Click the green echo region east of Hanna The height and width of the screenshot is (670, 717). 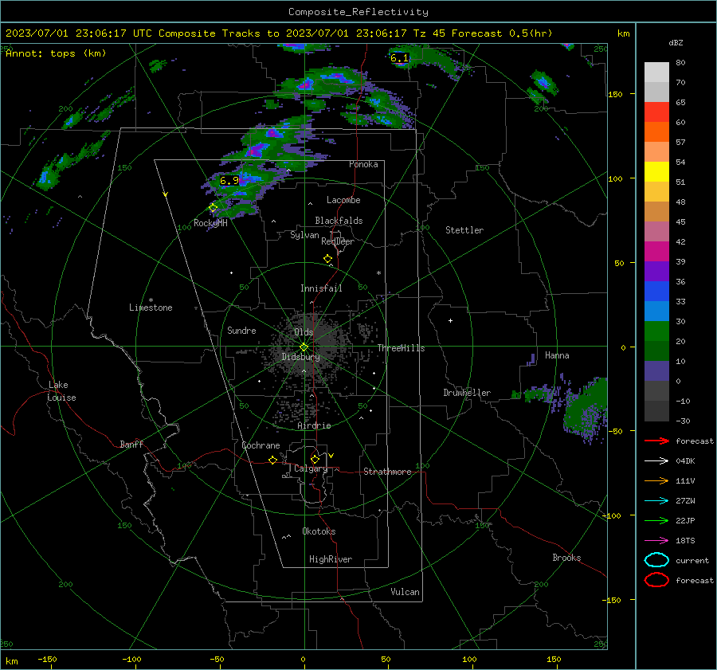(586, 409)
